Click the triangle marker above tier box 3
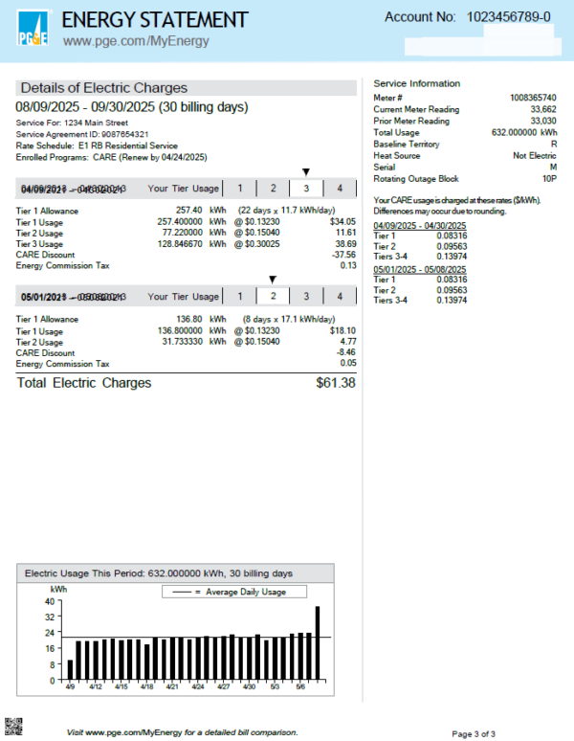This screenshot has width=574, height=741. (306, 172)
